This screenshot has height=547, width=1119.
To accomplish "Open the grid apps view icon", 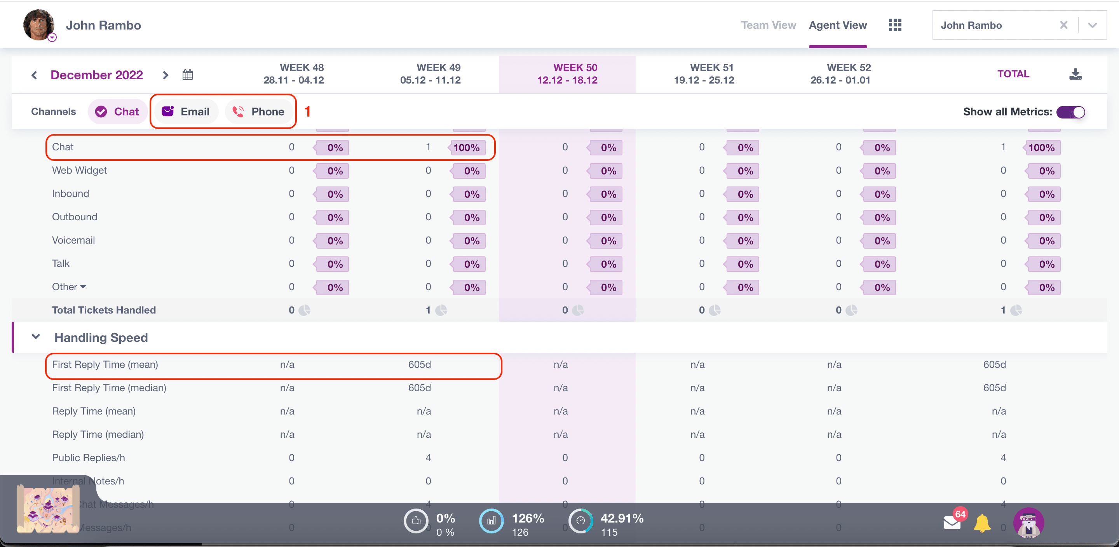I will (x=895, y=25).
